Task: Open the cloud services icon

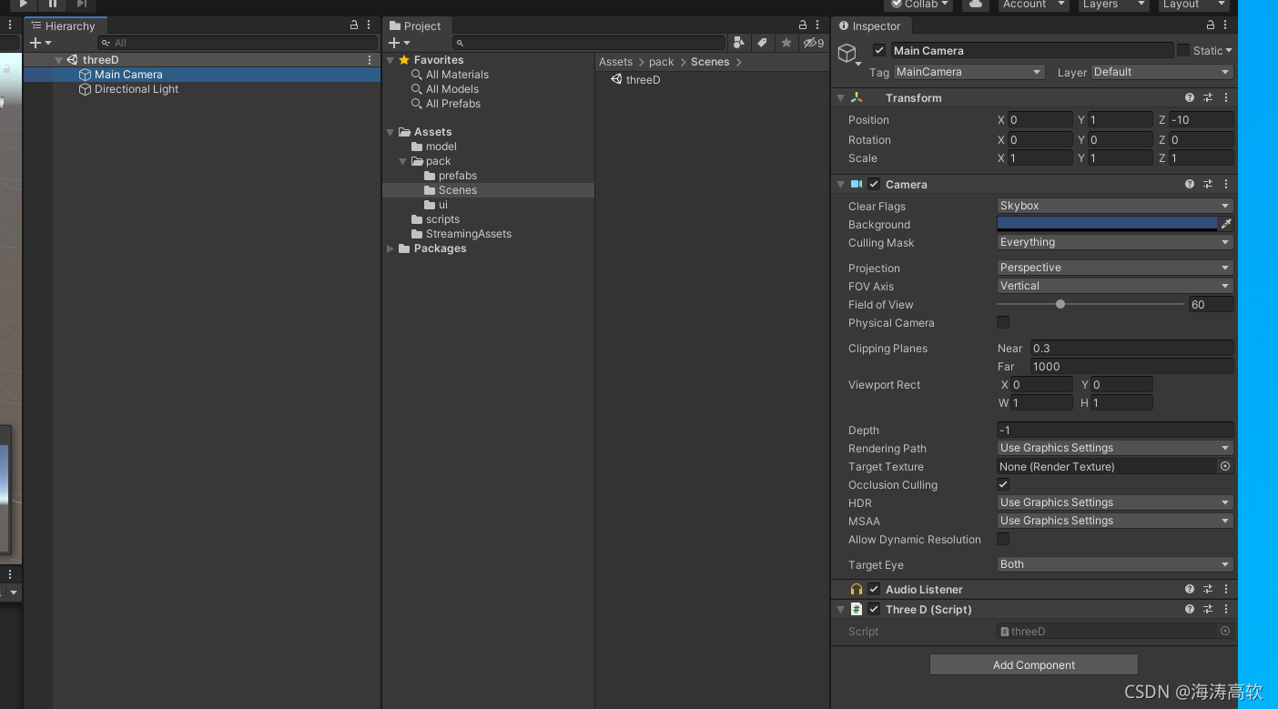Action: pos(975,5)
